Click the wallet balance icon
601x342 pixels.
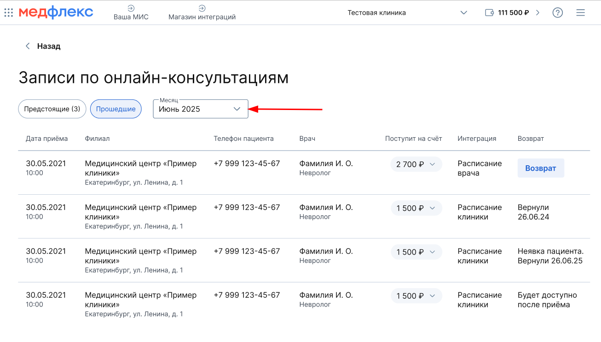click(x=490, y=12)
